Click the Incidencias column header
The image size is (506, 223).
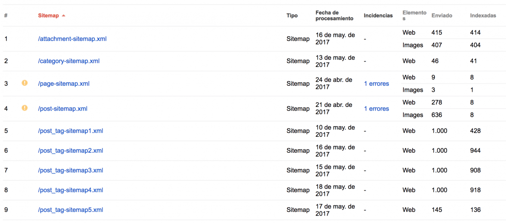pos(378,16)
